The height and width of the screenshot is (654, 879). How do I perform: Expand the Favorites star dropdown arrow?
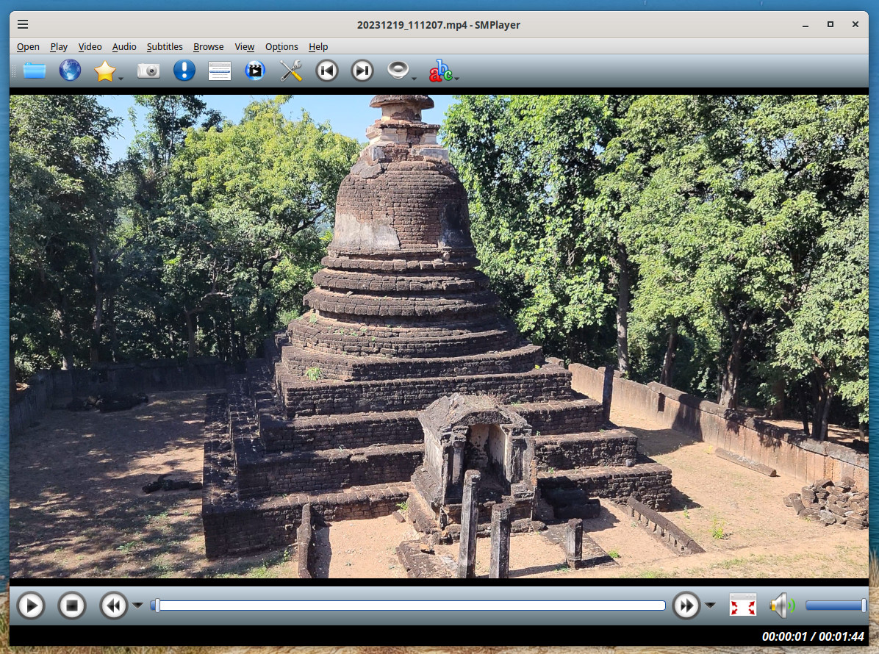(x=121, y=78)
